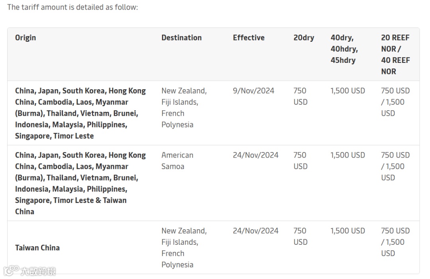The height and width of the screenshot is (279, 430).
Task: Click the first row's 1,500 USD 40dry price
Action: coord(347,91)
